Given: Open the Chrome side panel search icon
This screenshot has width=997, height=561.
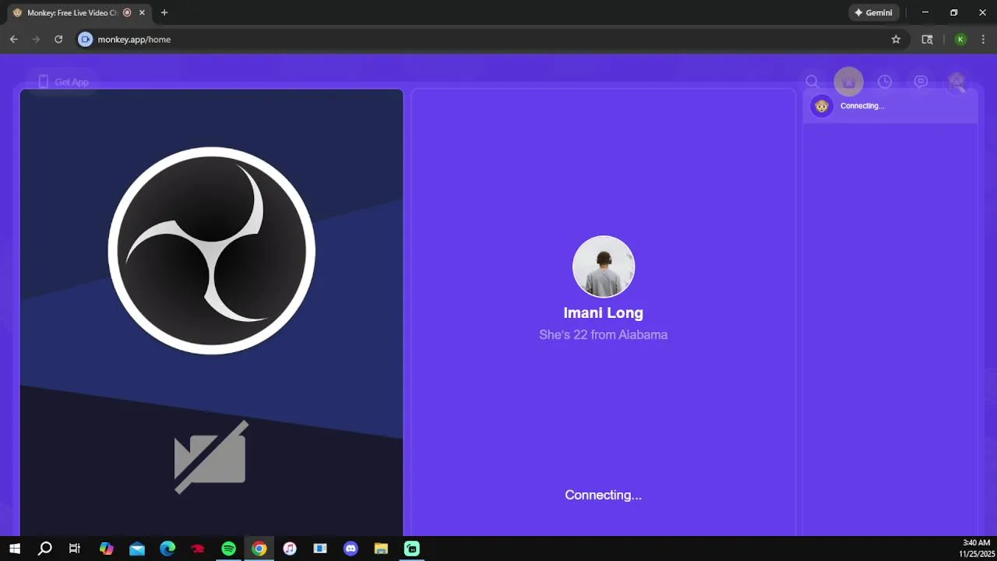Looking at the screenshot, I should tap(927, 39).
